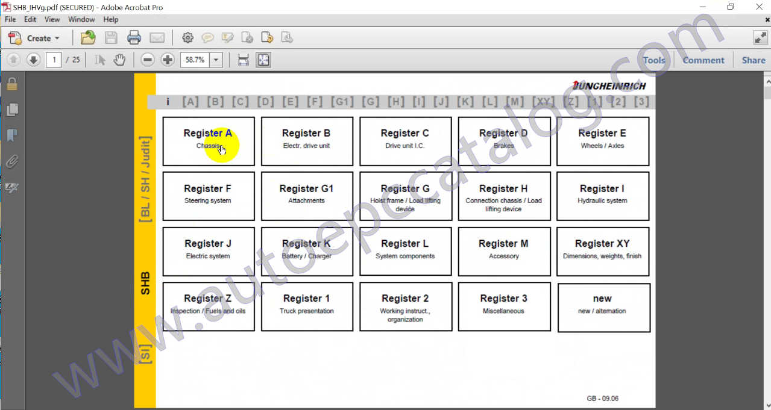Go to next page with the down arrow
The height and width of the screenshot is (410, 771).
[x=34, y=60]
